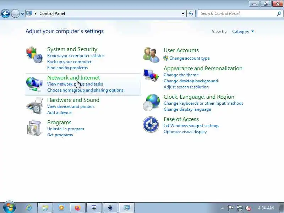The image size is (284, 213).
Task: Open the Ease of Access icon
Action: pos(151,125)
